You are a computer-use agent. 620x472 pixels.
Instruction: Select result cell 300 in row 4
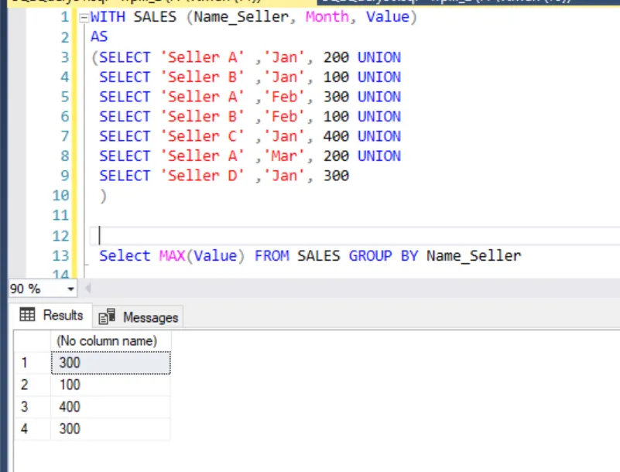pos(111,429)
